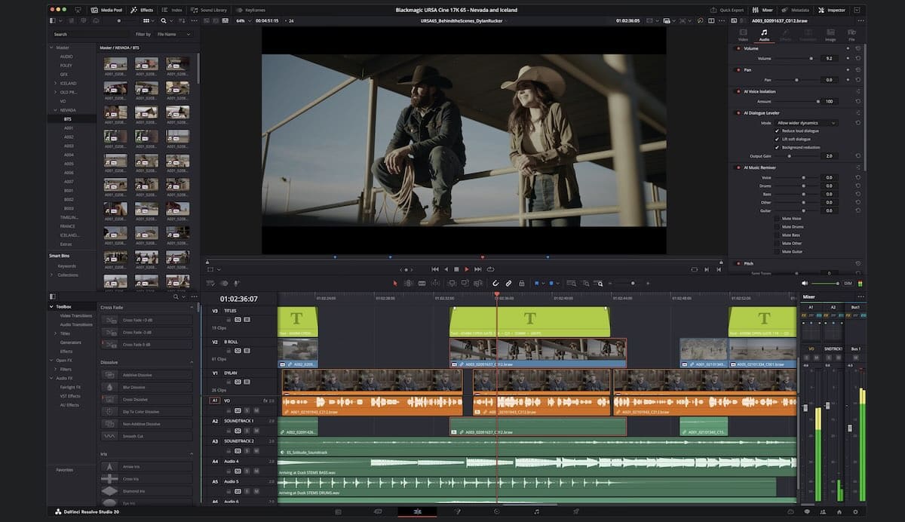The height and width of the screenshot is (522, 905).
Task: Click the voiceover microphone icon in timeline toolbar
Action: click(x=236, y=284)
